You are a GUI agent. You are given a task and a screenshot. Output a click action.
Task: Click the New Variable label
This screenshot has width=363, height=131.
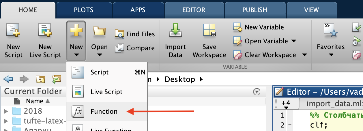point(264,27)
